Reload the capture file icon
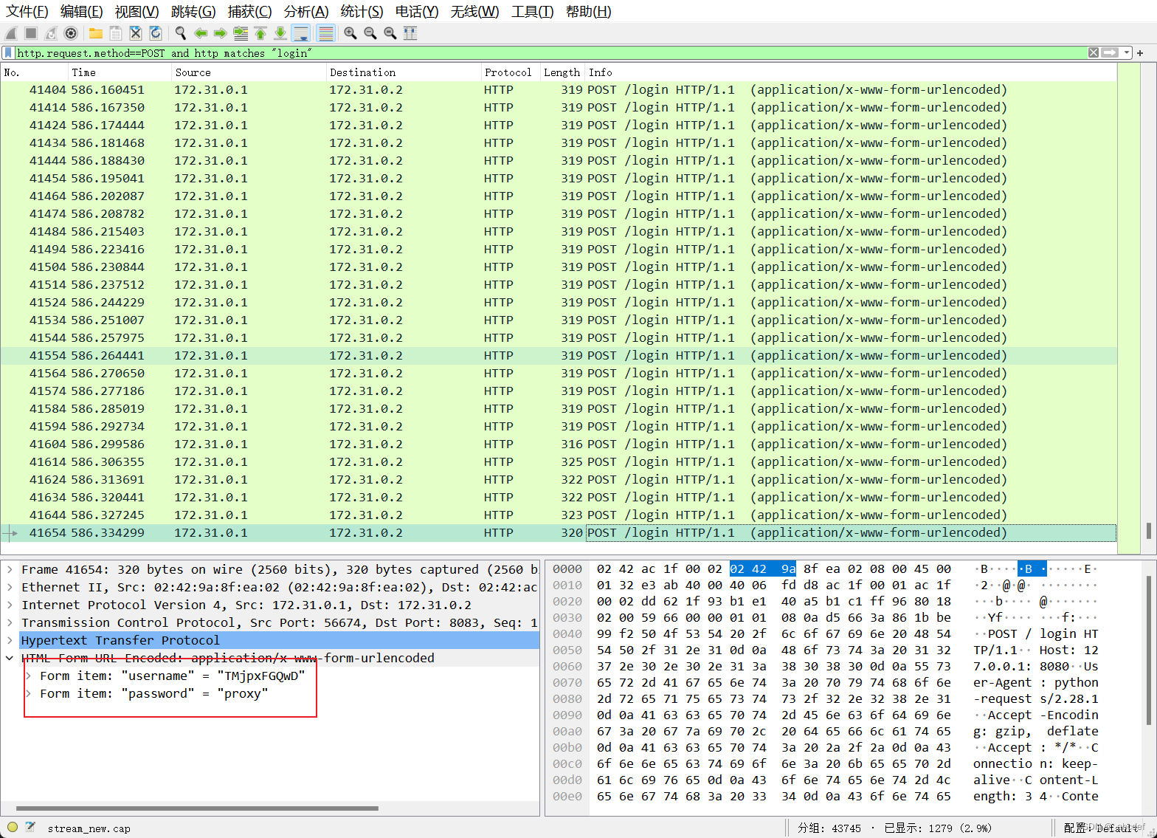The image size is (1157, 838). click(156, 33)
